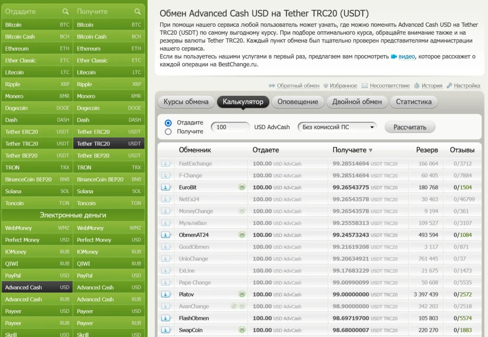Open info icon for GoodObmen row
The height and width of the screenshot is (337, 488).
(166, 247)
